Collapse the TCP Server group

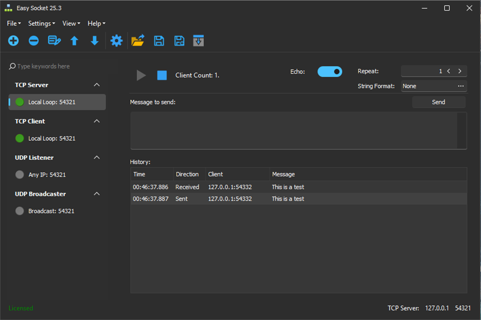pyautogui.click(x=96, y=85)
